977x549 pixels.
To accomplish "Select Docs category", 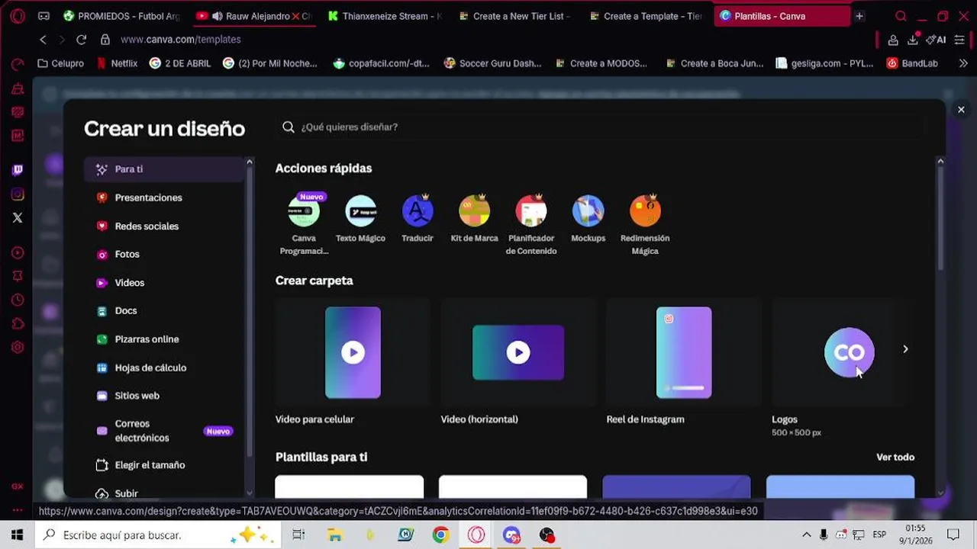I will (x=163, y=310).
